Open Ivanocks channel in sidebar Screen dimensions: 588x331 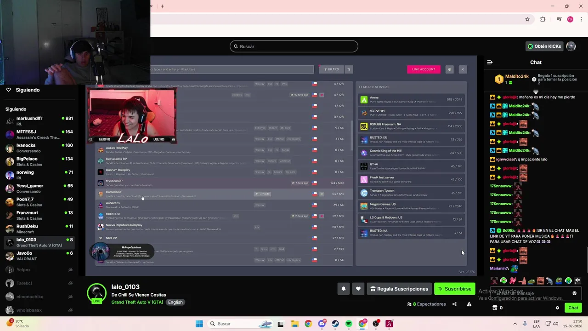point(39,148)
